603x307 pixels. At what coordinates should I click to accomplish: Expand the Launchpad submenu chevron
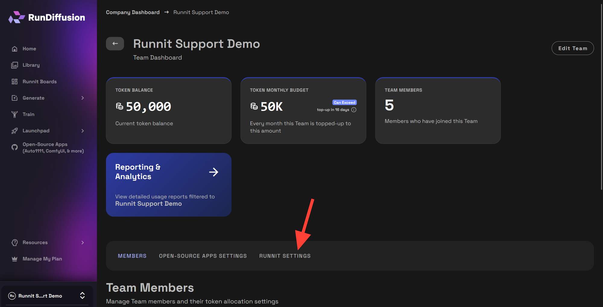click(83, 131)
